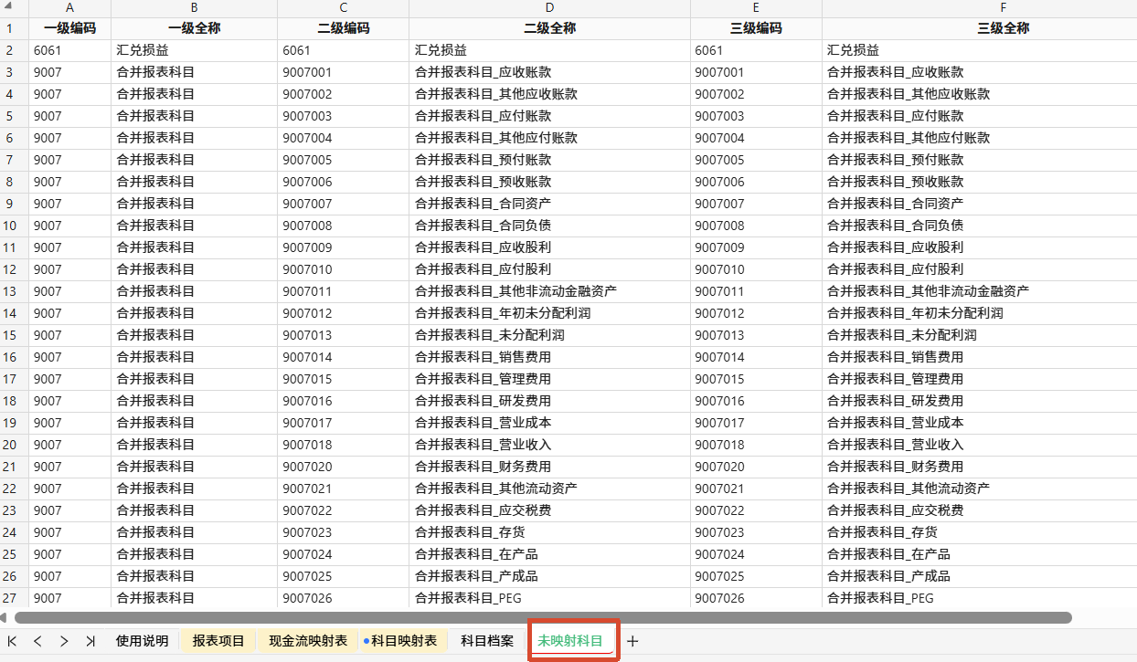Open the 现金流映射表 sheet tab

click(x=308, y=641)
